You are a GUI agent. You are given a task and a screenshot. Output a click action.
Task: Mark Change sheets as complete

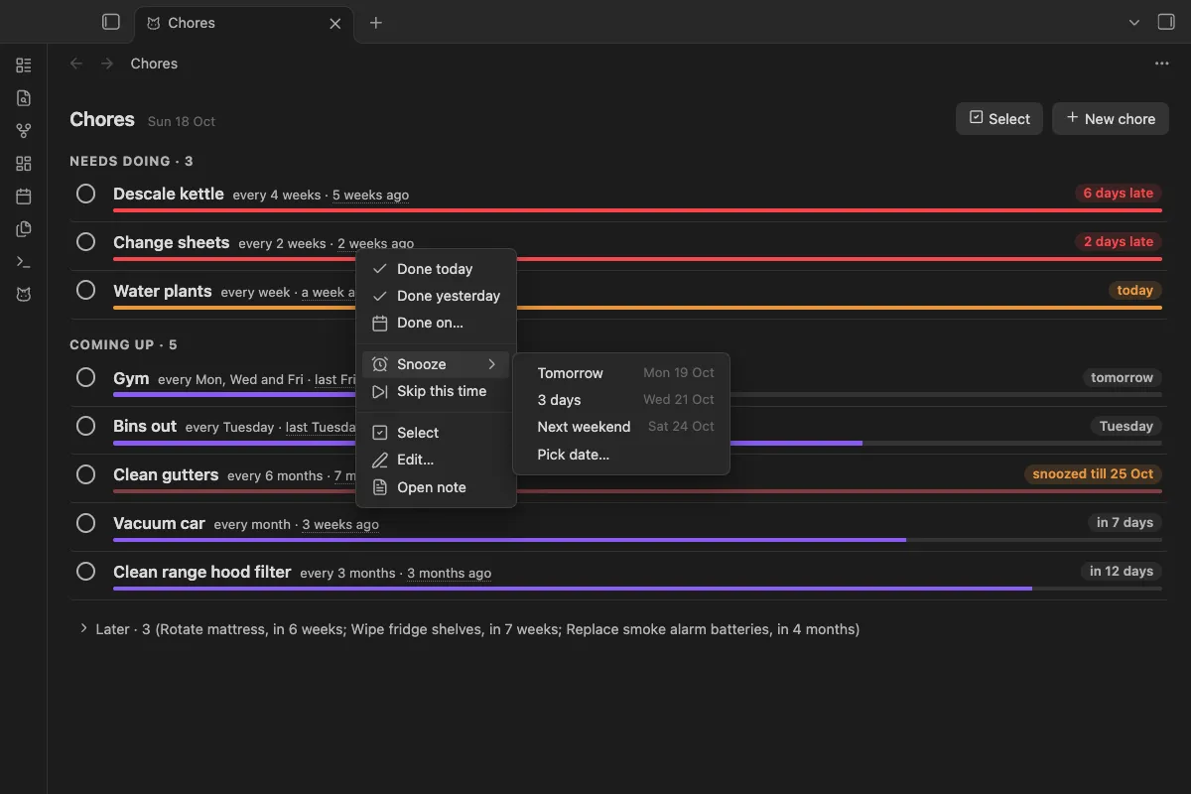point(86,242)
